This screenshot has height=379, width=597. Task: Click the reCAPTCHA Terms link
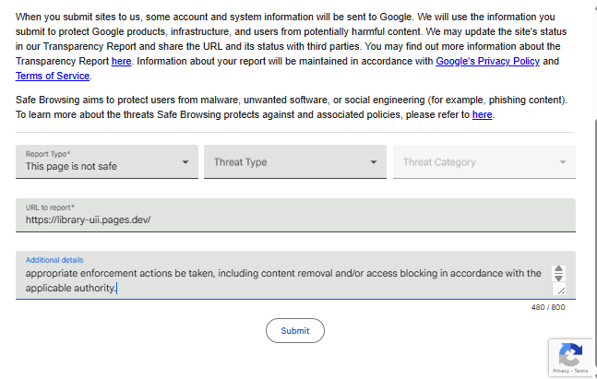point(580,371)
